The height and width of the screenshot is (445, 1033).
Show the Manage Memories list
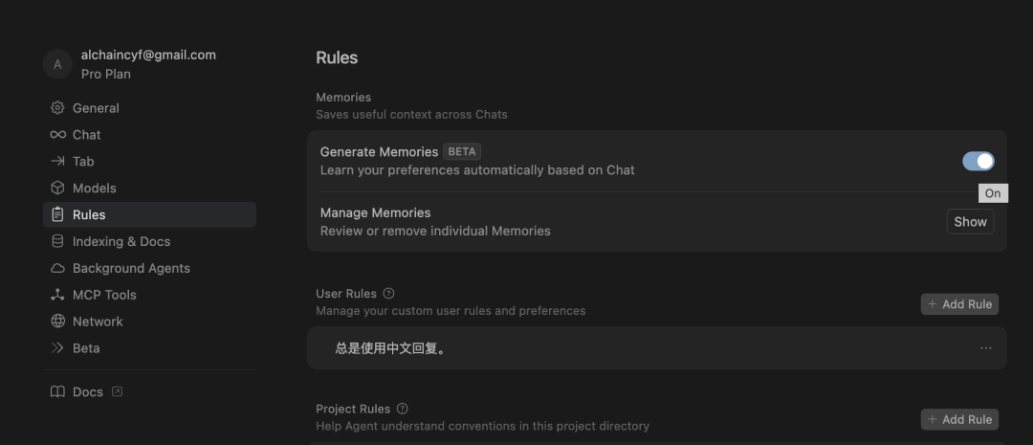(x=971, y=221)
